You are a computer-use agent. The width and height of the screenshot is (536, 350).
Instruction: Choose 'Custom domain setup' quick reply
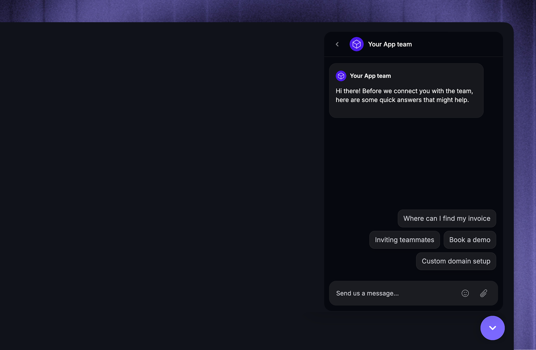[456, 261]
